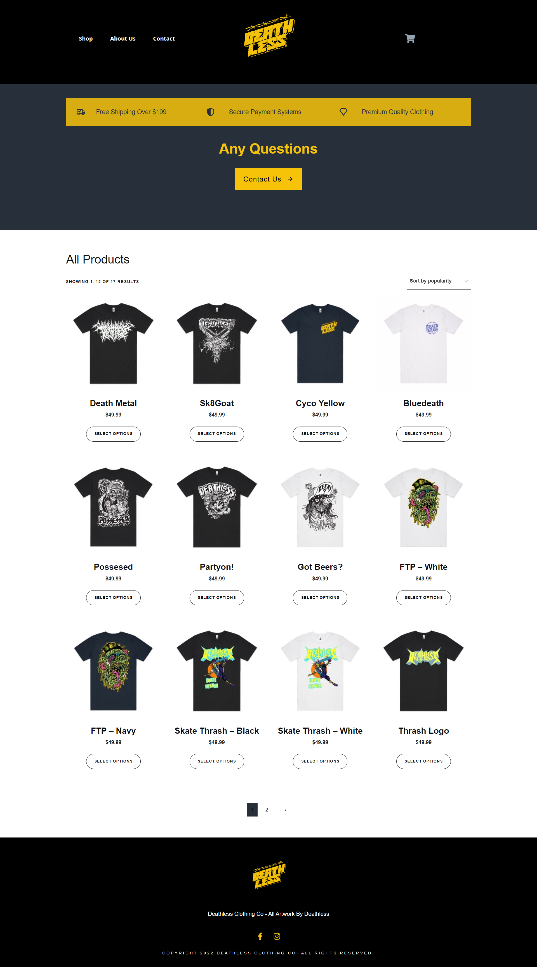Open the Got Beers? product title

click(320, 567)
